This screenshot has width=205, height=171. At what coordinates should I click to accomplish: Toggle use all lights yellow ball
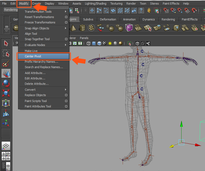(110, 43)
